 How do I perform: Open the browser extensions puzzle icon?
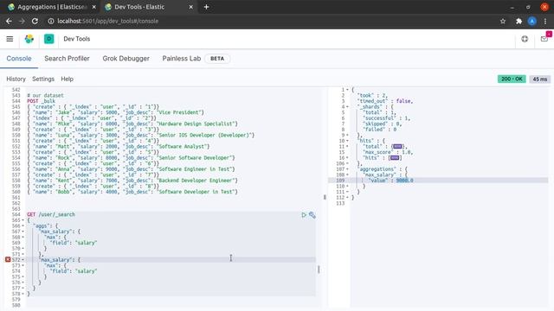(x=519, y=21)
